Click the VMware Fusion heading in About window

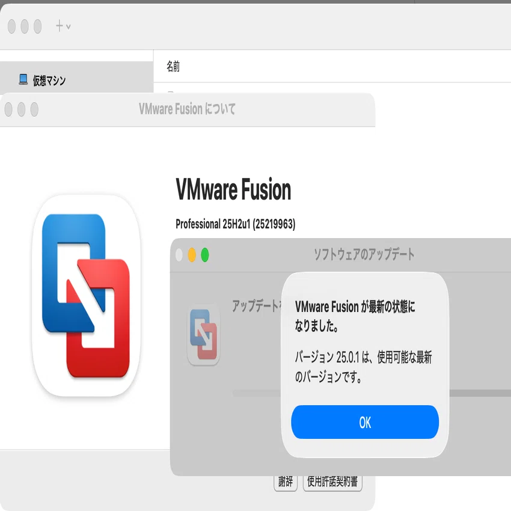[x=233, y=189]
